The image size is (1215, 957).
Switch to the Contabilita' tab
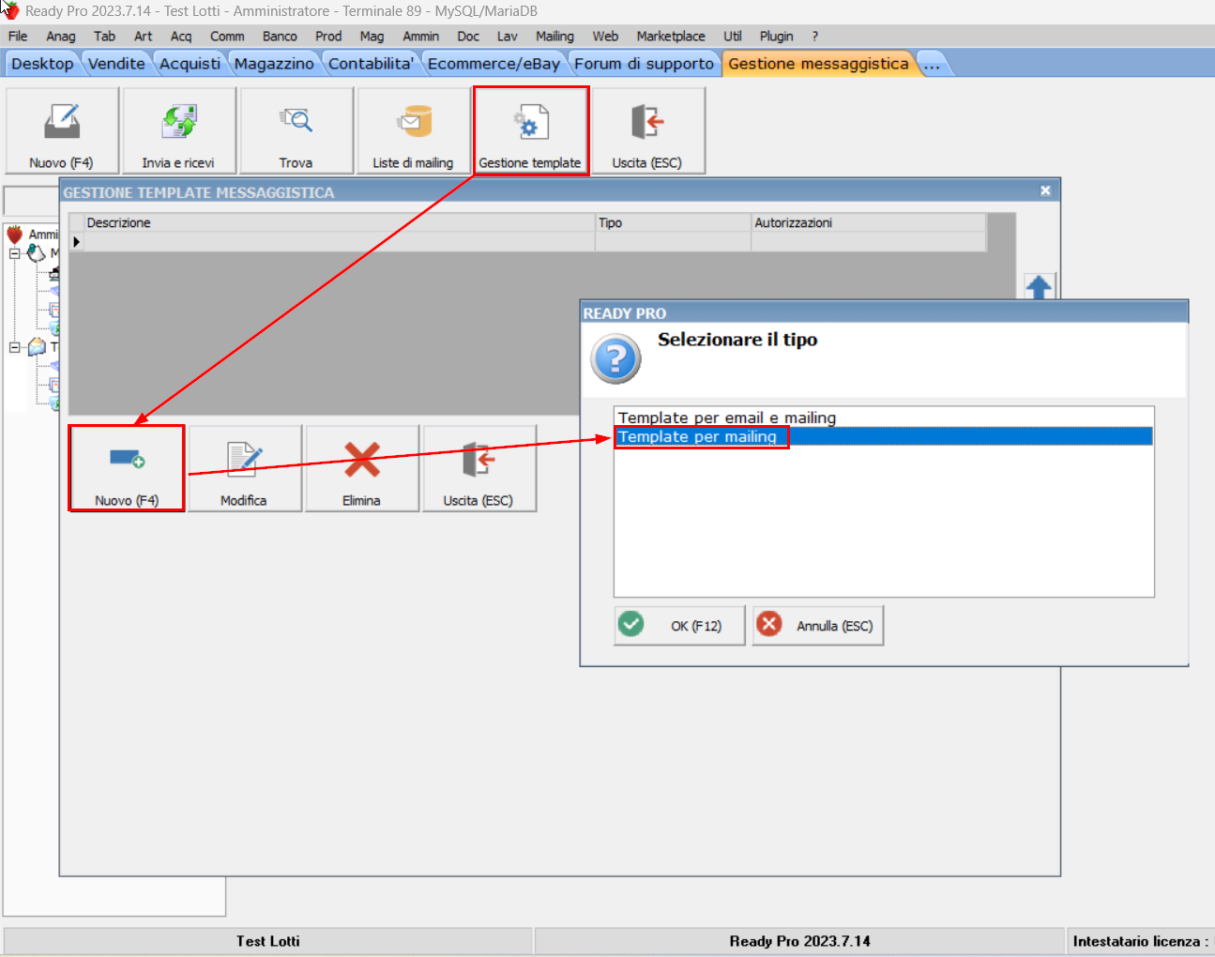371,64
